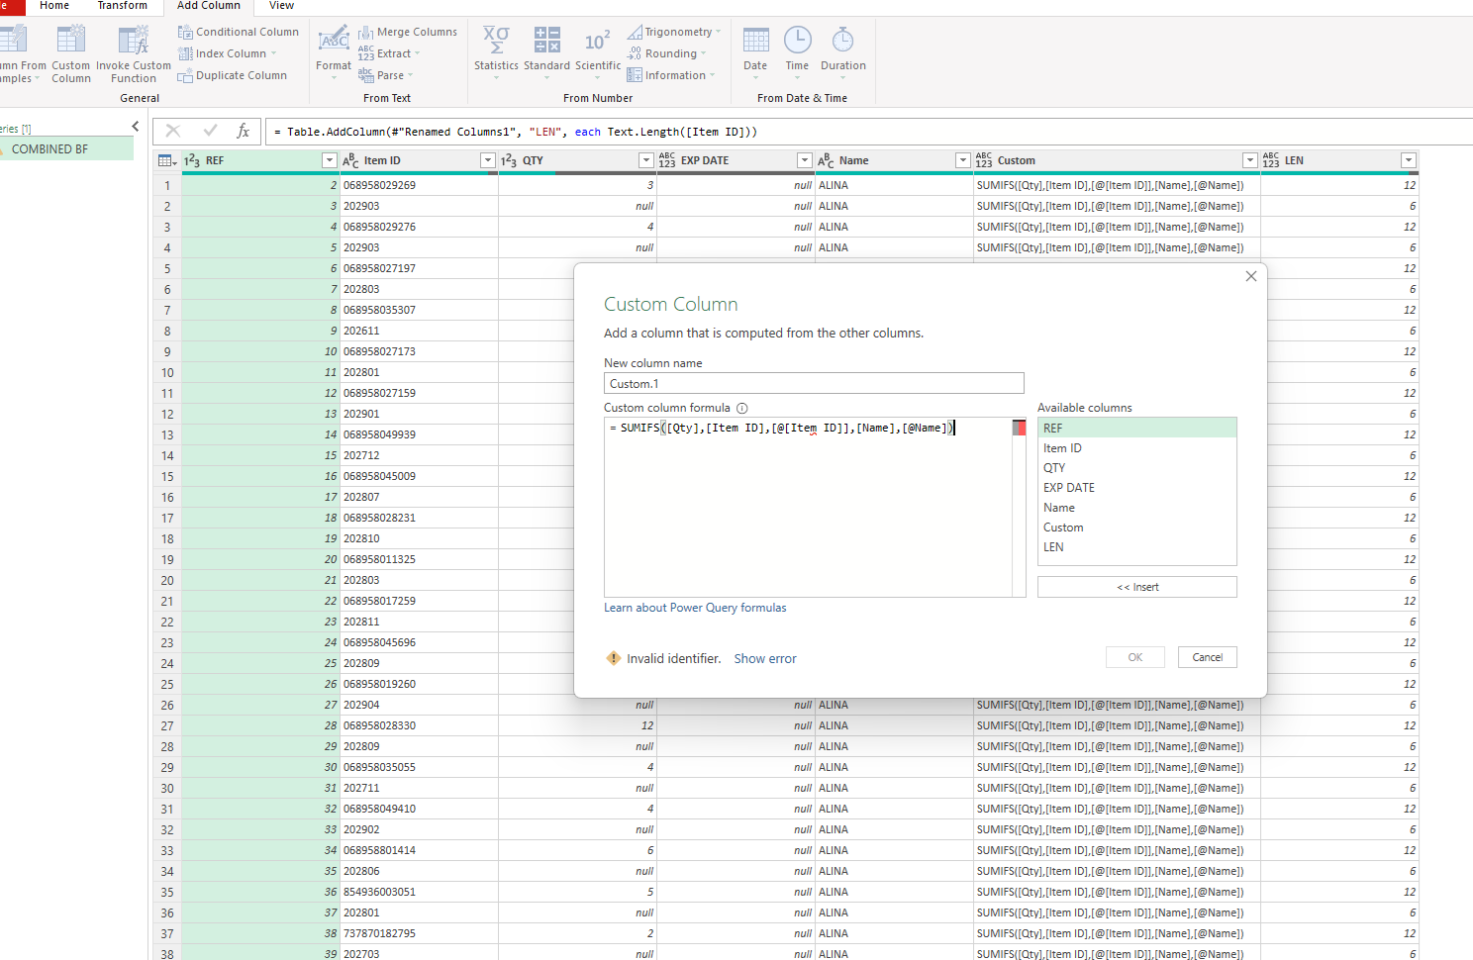Click Cancel in Custom Column dialog
1473x960 pixels.
pos(1208,657)
